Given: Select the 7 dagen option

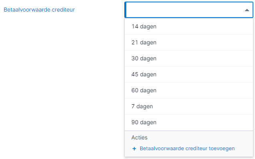Looking at the screenshot, I should (x=189, y=106).
